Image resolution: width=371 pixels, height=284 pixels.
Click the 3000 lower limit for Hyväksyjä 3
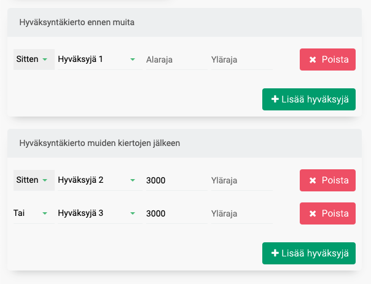[x=176, y=213]
